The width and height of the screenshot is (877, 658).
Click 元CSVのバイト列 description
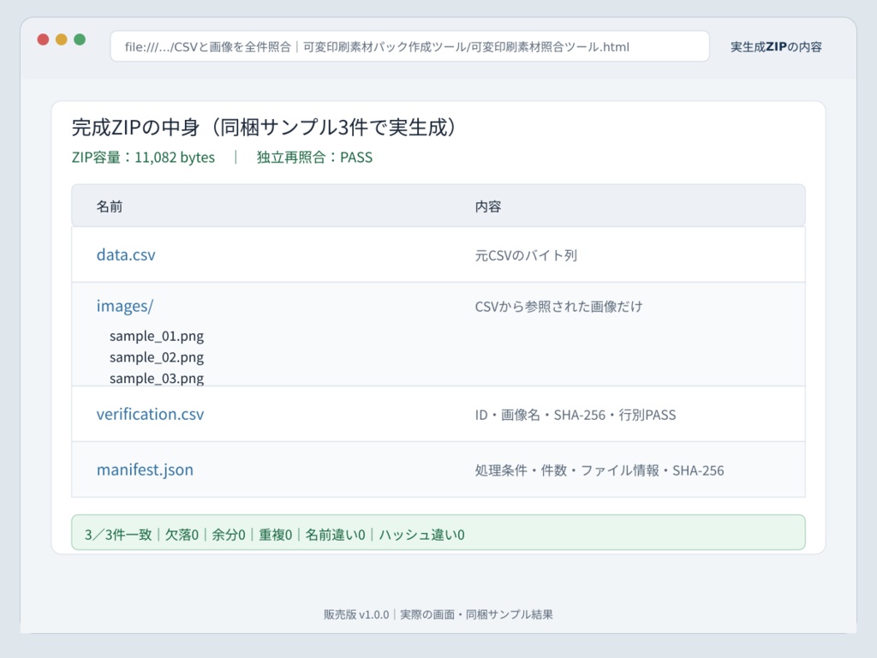click(526, 255)
